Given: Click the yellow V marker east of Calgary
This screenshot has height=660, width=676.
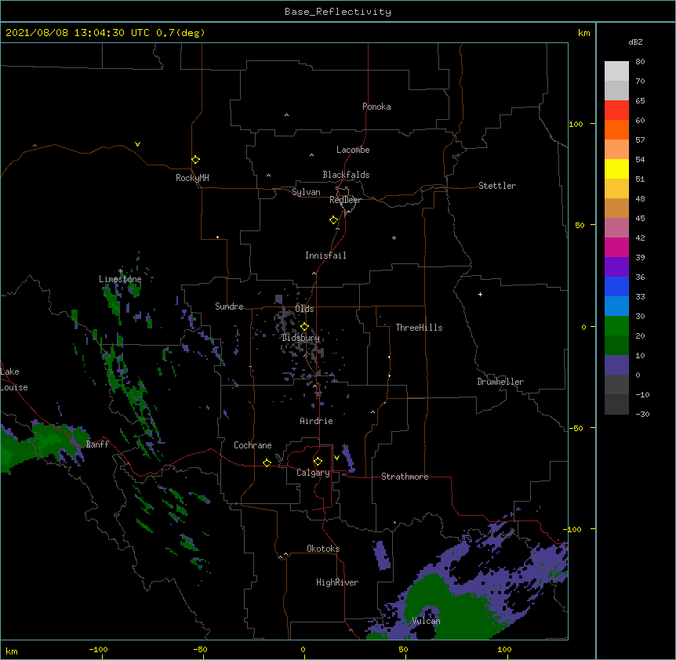Looking at the screenshot, I should click(x=336, y=458).
